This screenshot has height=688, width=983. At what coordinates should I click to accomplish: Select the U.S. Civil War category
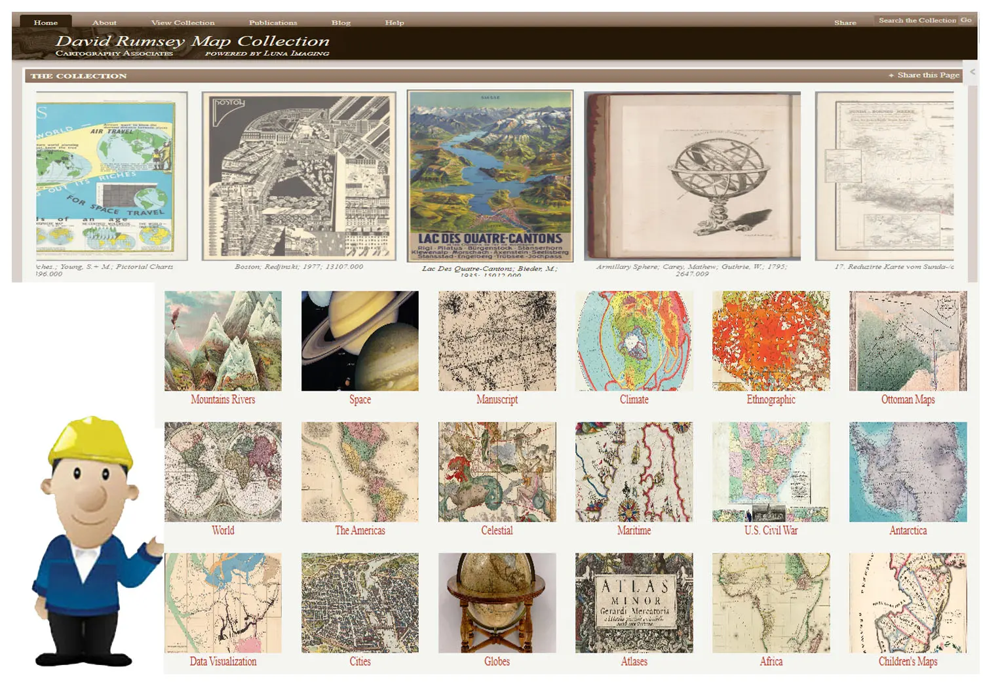(770, 472)
